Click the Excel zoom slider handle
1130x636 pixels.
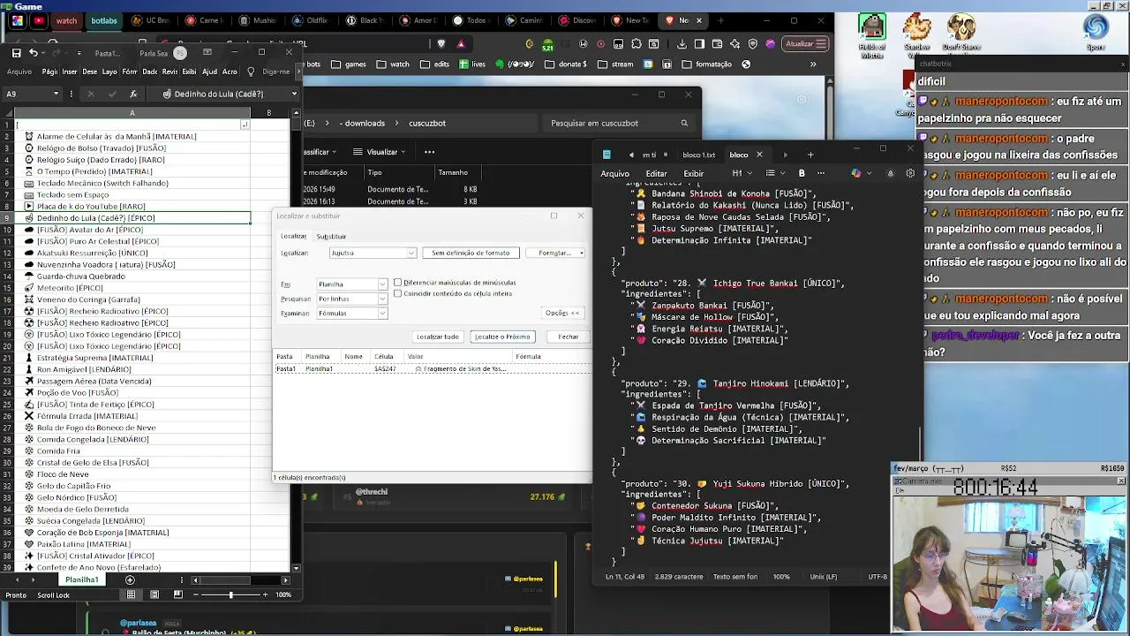coord(230,594)
